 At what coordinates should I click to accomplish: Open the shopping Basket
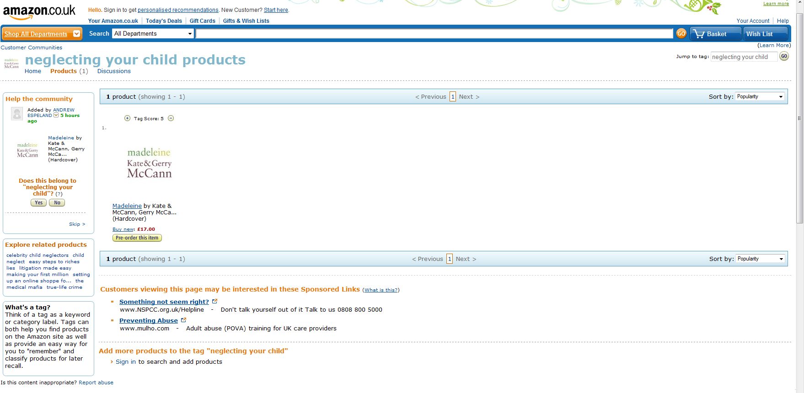pyautogui.click(x=715, y=34)
